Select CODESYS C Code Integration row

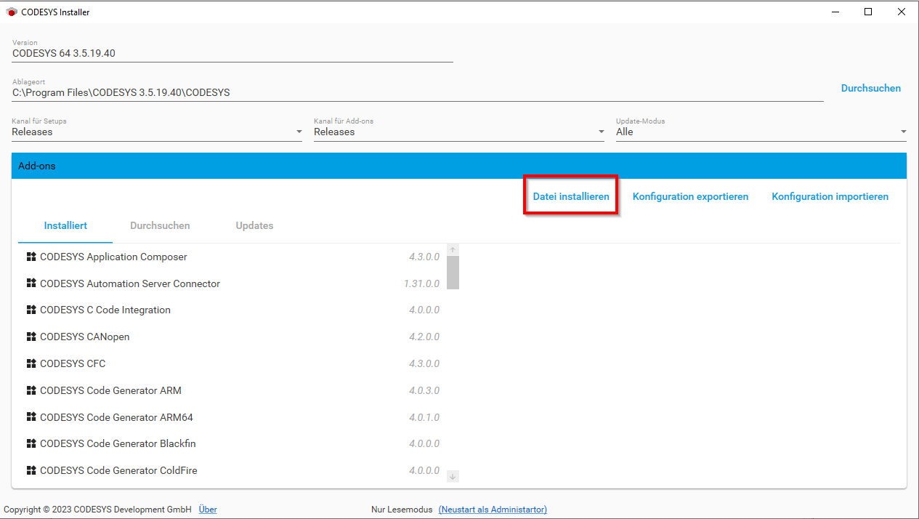pyautogui.click(x=232, y=310)
